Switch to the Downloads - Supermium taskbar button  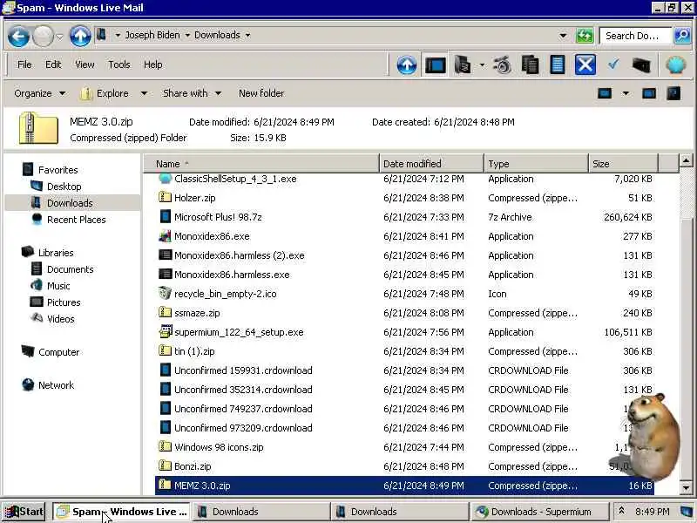tap(538, 512)
